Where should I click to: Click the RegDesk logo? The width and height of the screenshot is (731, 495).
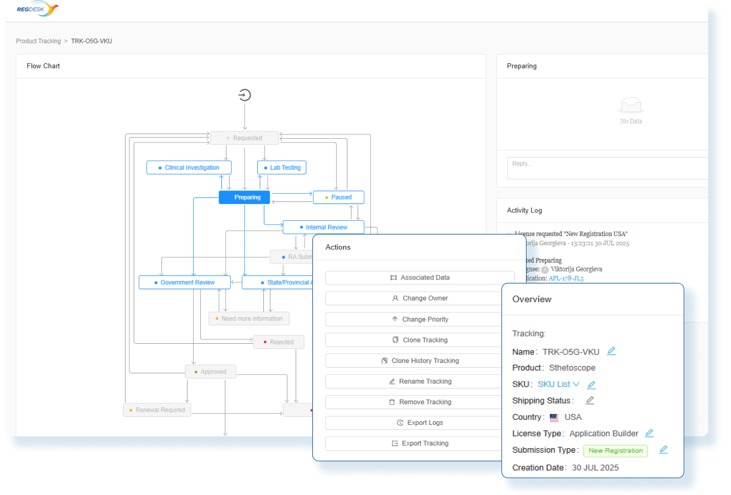[37, 9]
